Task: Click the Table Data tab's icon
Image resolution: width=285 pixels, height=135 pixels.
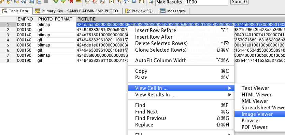Action: (x=5, y=11)
